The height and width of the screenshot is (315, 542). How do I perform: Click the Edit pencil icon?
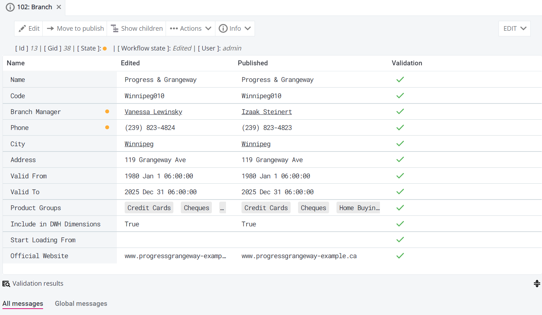point(22,29)
